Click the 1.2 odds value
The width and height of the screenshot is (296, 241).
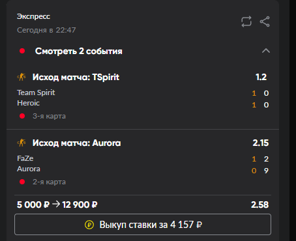(x=261, y=77)
